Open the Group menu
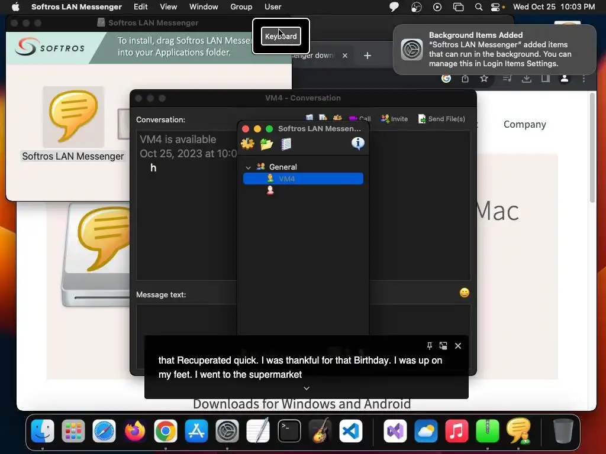This screenshot has height=454, width=606. pyautogui.click(x=241, y=7)
